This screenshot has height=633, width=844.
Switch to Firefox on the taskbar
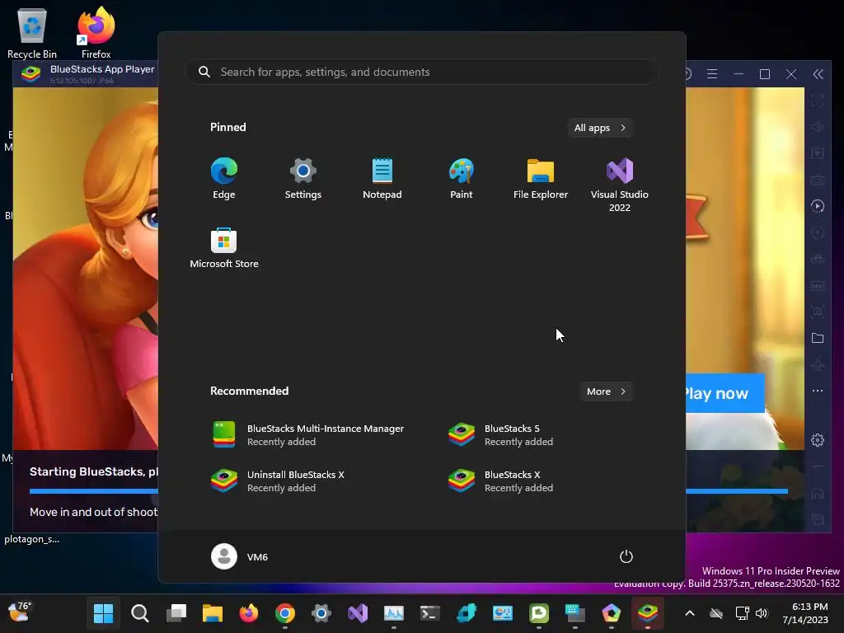248,612
